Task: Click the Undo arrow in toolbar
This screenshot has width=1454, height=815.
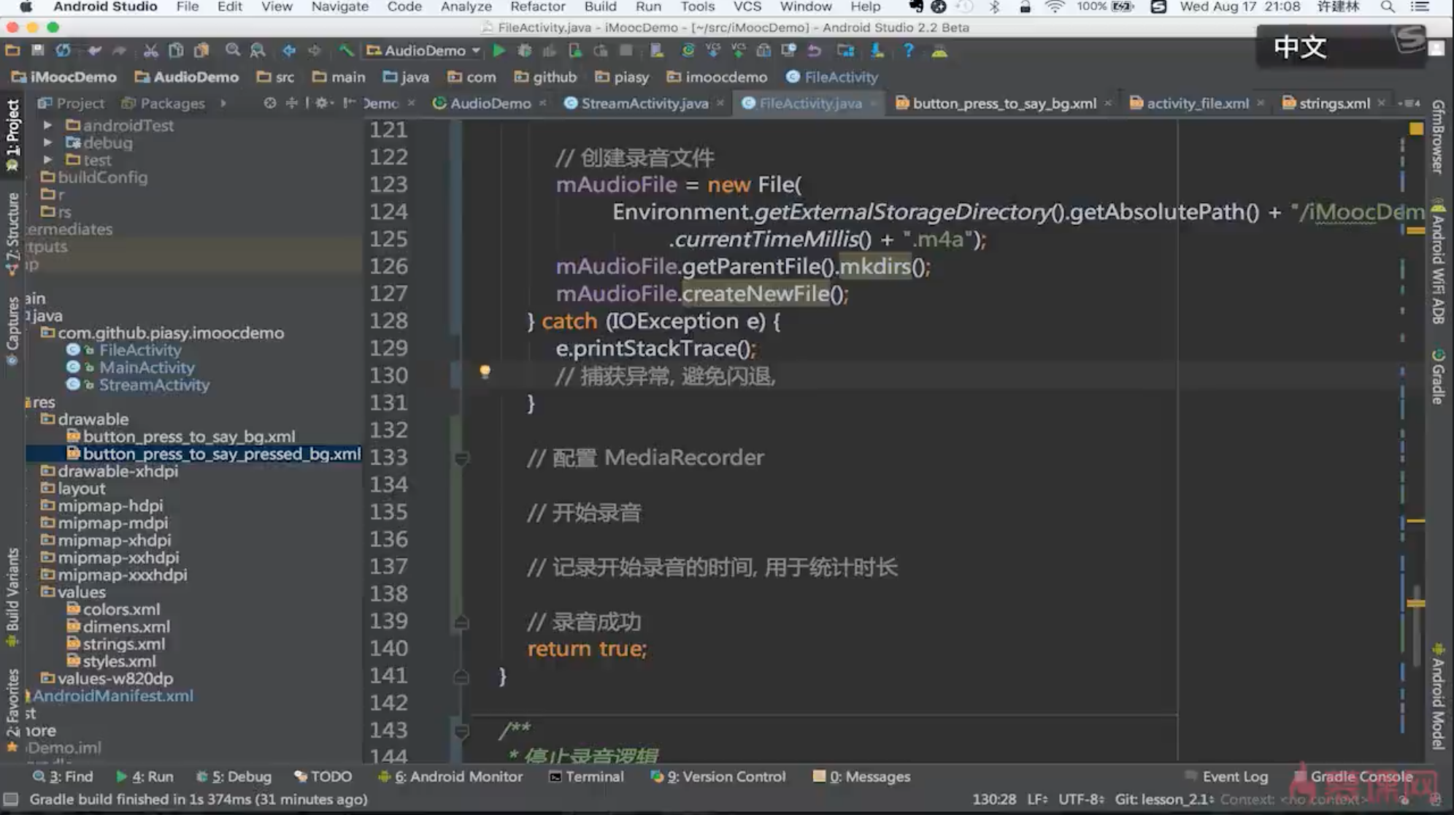Action: (95, 50)
